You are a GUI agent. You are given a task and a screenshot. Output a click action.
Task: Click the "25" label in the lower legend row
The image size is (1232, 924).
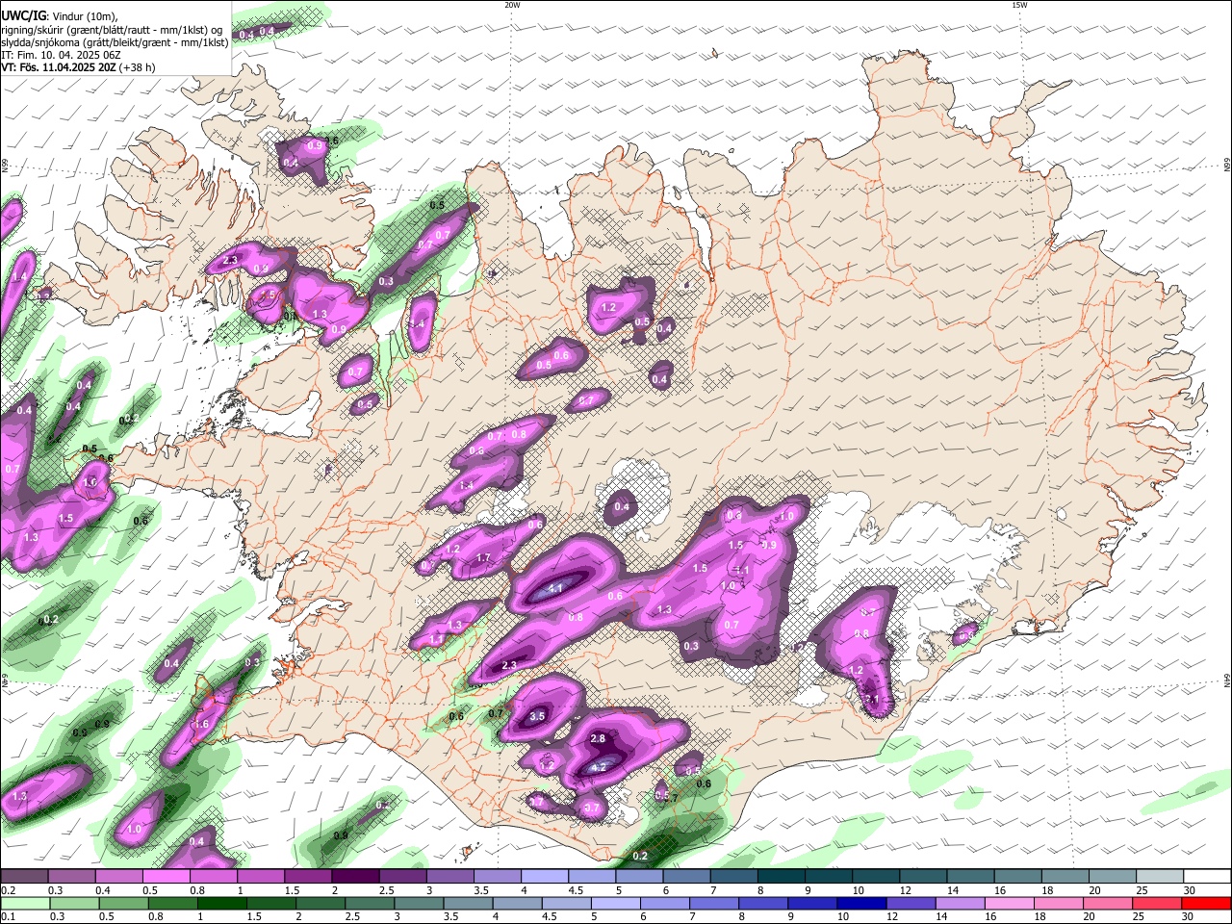(x=1139, y=916)
